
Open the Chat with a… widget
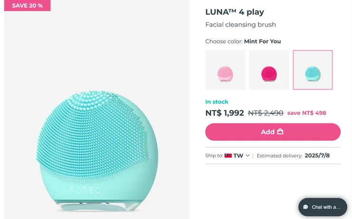point(323,207)
